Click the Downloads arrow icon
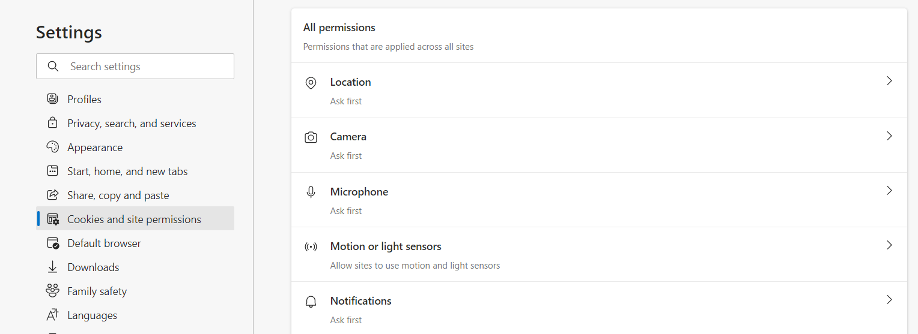Viewport: 918px width, 334px height. [53, 267]
